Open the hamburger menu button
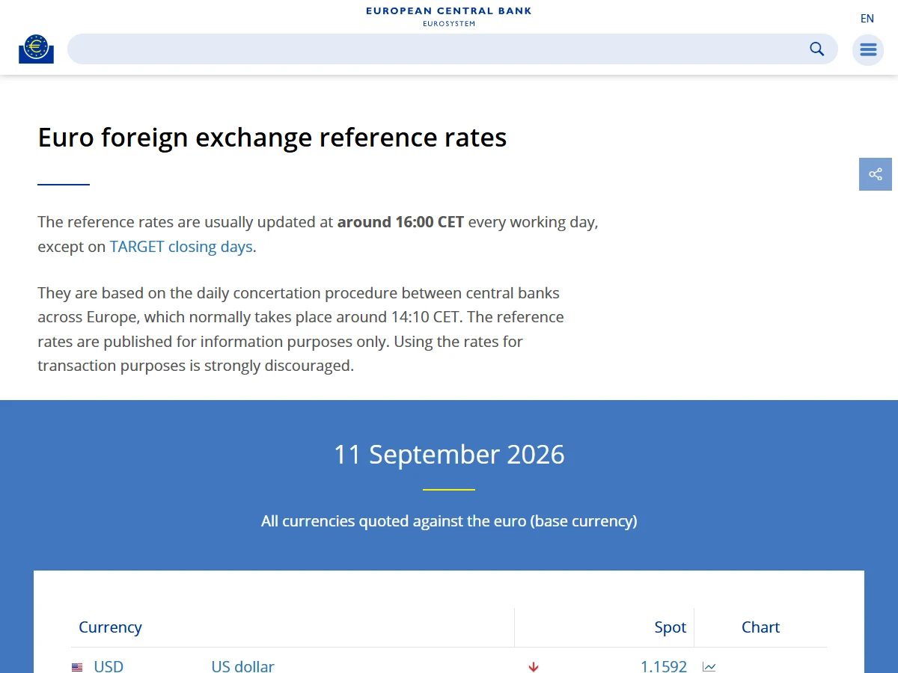The image size is (898, 673). pyautogui.click(x=868, y=49)
